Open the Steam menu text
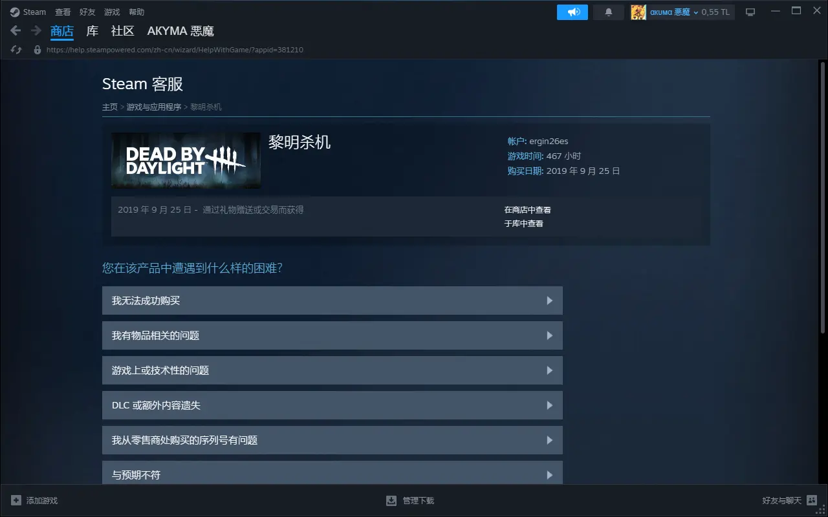The height and width of the screenshot is (517, 828). [x=35, y=12]
